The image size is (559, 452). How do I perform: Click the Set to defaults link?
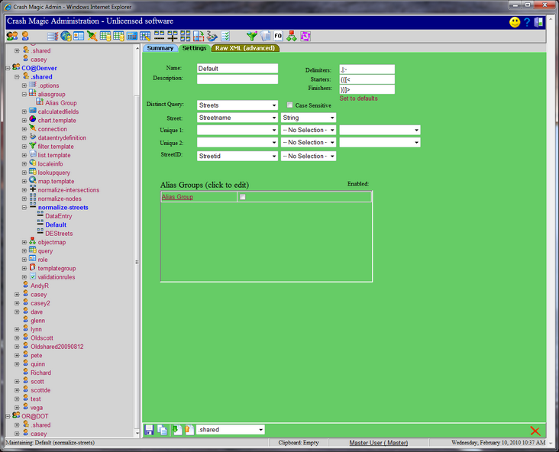[358, 98]
